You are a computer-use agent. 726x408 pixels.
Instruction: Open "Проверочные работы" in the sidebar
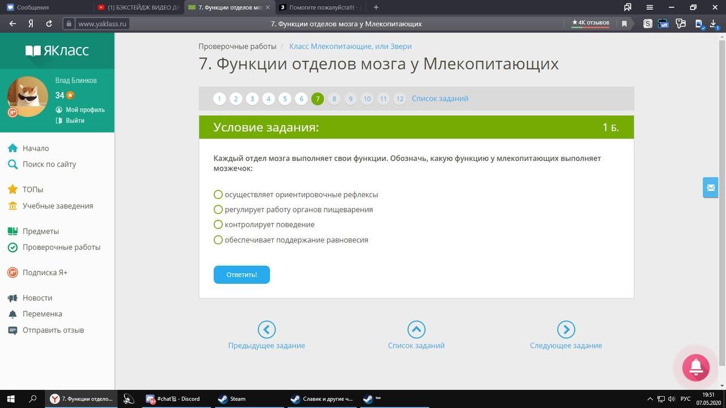[x=61, y=247]
